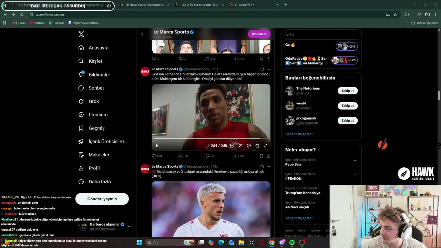This screenshot has height=248, width=441.
Task: Click the Ara search field on X
Action: (321, 34)
